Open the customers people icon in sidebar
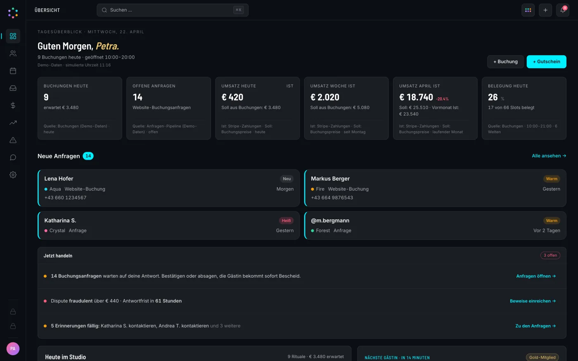 coord(13,54)
